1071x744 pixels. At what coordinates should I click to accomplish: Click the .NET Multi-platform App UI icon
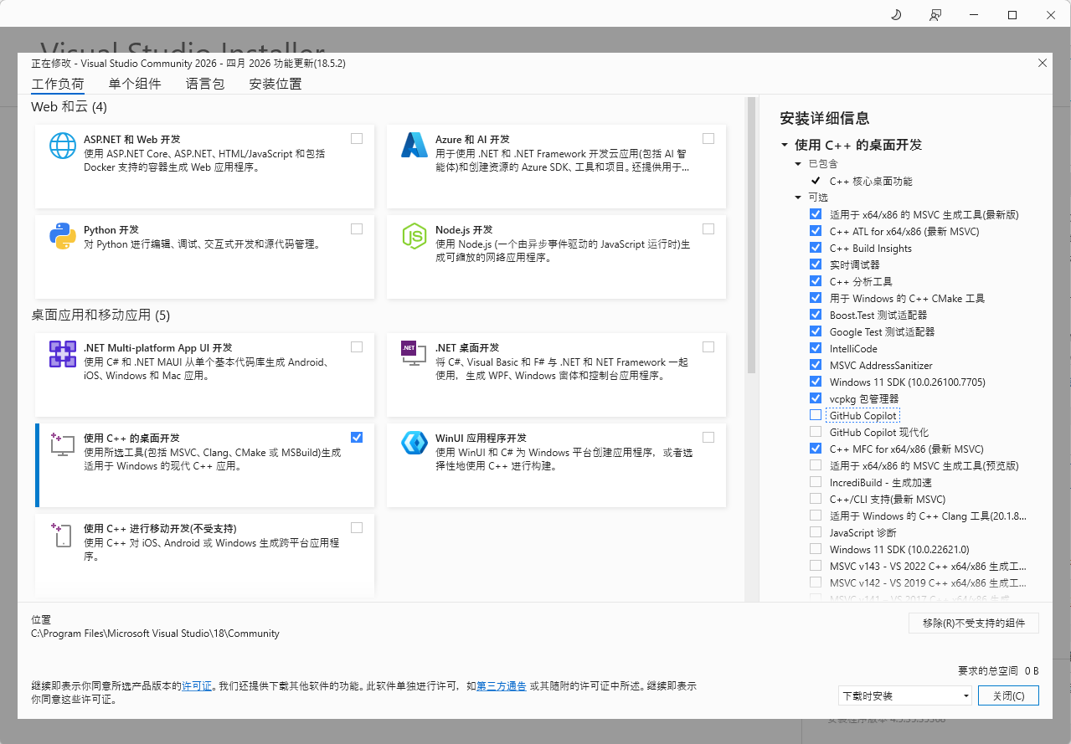pyautogui.click(x=63, y=354)
